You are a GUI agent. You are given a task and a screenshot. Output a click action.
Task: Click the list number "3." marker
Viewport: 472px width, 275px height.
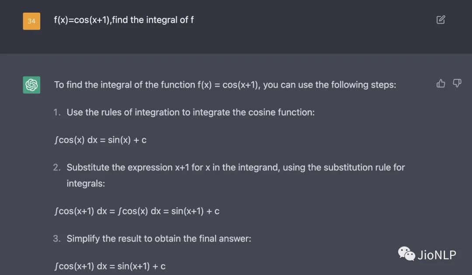[x=57, y=239]
